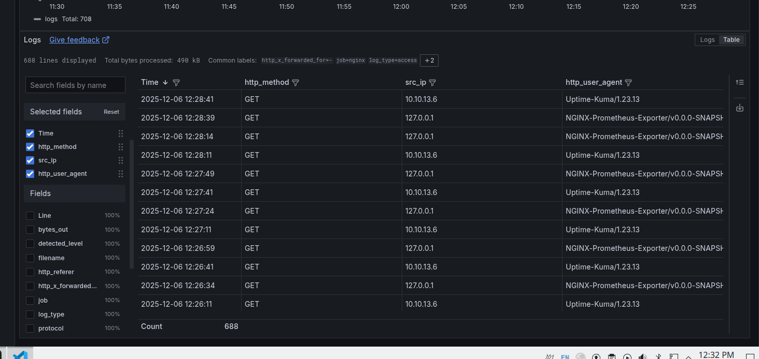Screen dimensions: 759x359
Task: Grab the drag handle for src_ip field
Action: coord(121,160)
